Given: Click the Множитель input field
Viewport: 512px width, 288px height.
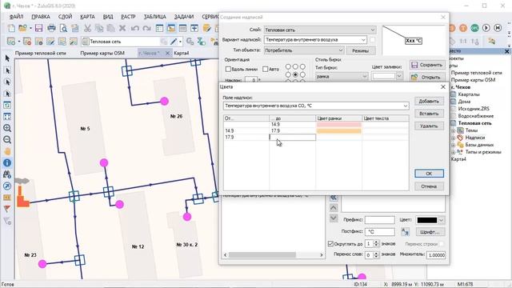Looking at the screenshot, I should pos(436,255).
